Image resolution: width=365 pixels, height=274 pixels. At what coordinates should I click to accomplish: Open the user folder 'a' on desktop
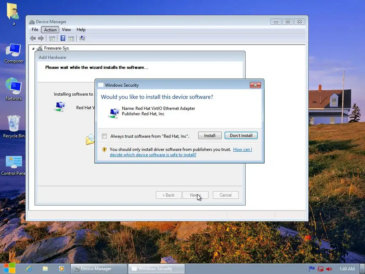click(13, 14)
